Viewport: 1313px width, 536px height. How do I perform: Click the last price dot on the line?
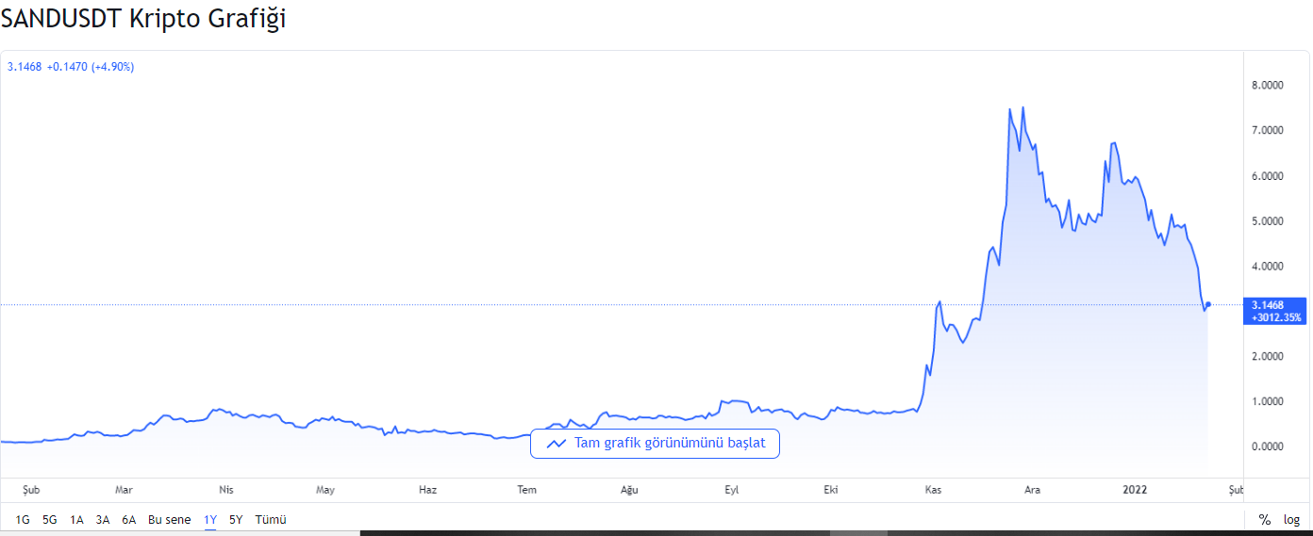[x=1208, y=304]
